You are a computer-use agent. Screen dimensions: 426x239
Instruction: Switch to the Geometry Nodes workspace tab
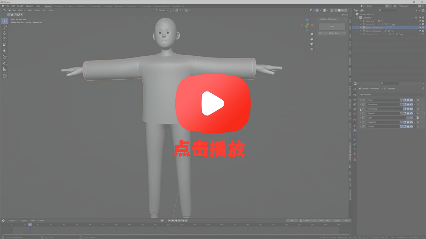[x=161, y=6]
